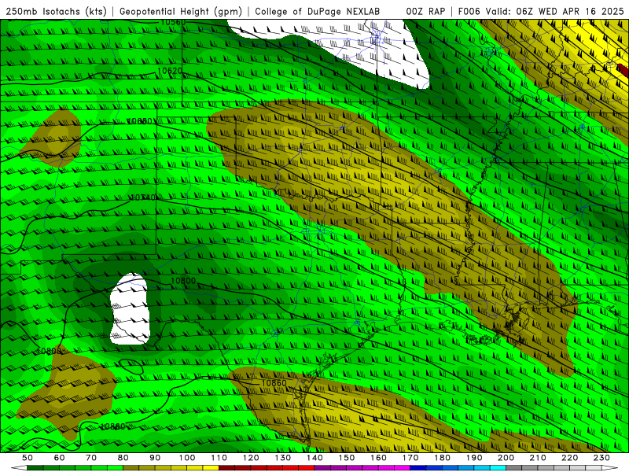This screenshot has width=629, height=472.
Task: Click the 80 value on the color scale
Action: 123,458
